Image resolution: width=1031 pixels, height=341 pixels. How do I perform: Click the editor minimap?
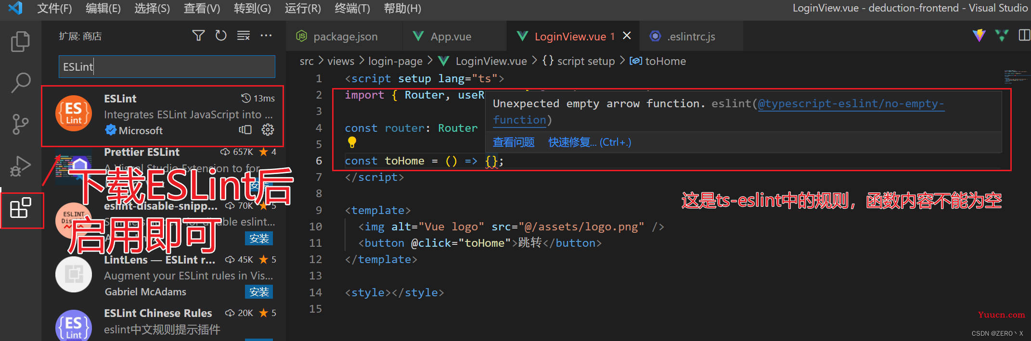click(x=1016, y=77)
